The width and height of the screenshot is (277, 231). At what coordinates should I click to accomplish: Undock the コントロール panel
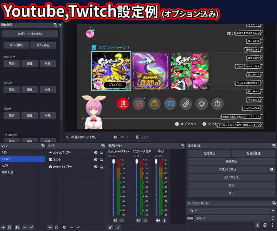click(274, 146)
